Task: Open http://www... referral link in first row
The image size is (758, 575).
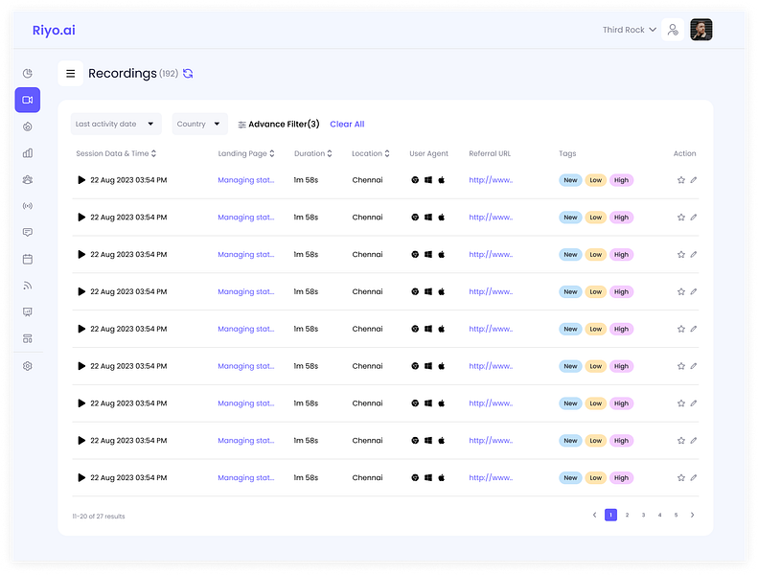Action: 491,180
